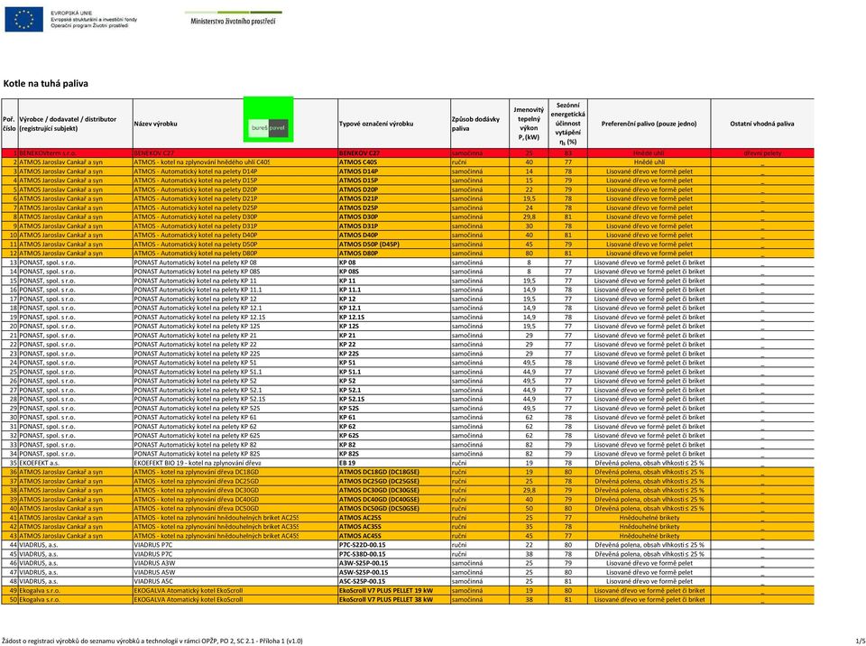Image resolution: width=866 pixels, height=646 pixels.
Task: Click the 'Typové označení výrobku' column header
Action: coord(394,124)
